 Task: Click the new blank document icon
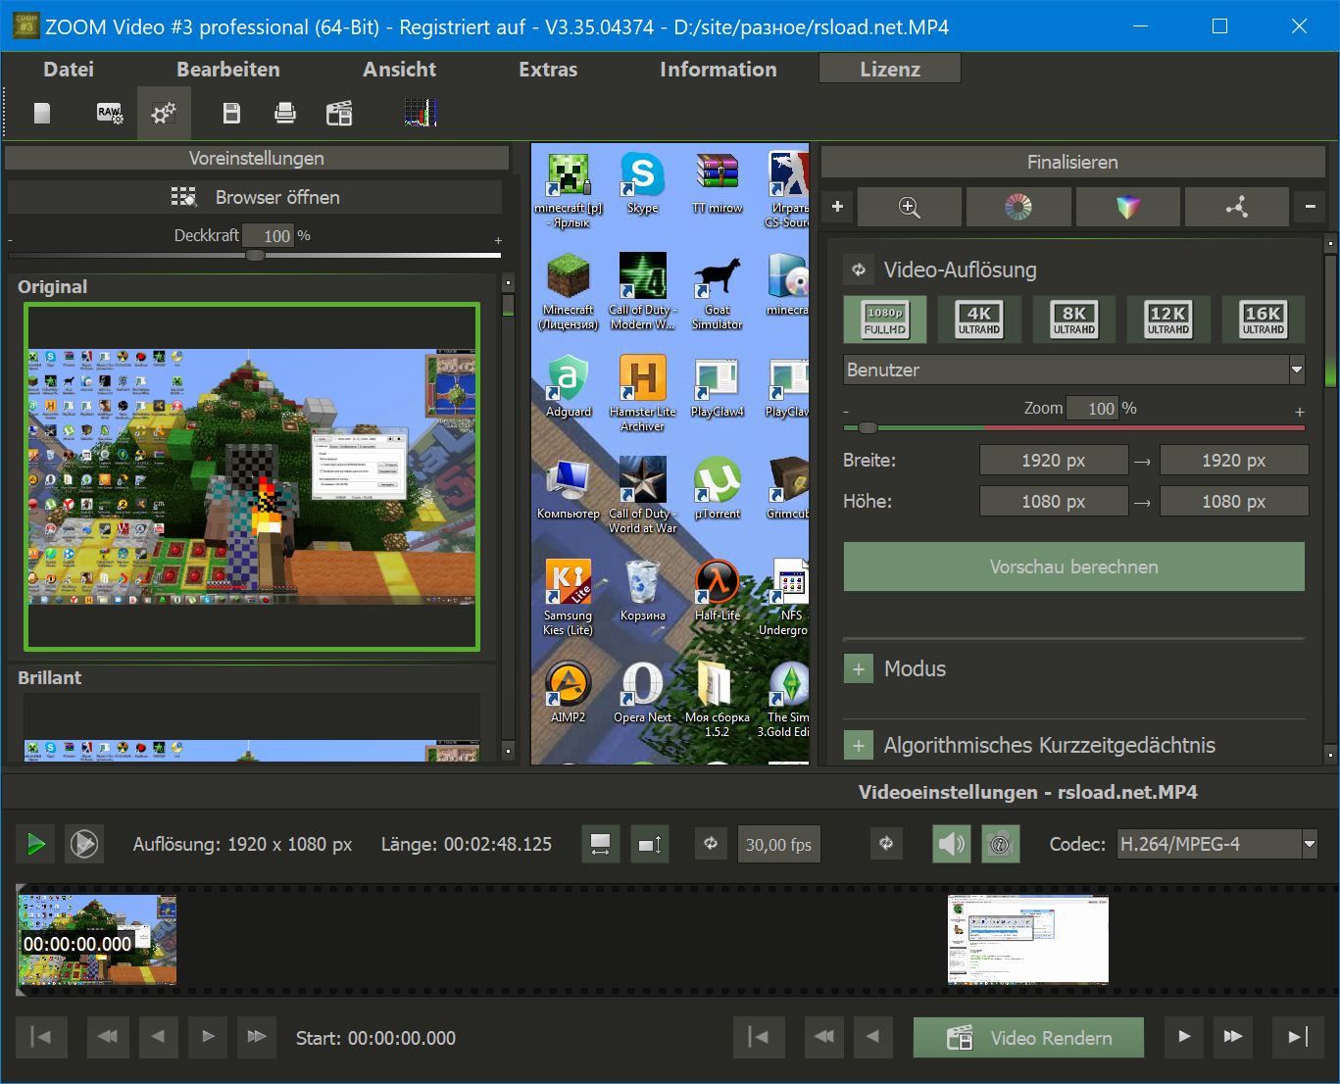(x=42, y=114)
